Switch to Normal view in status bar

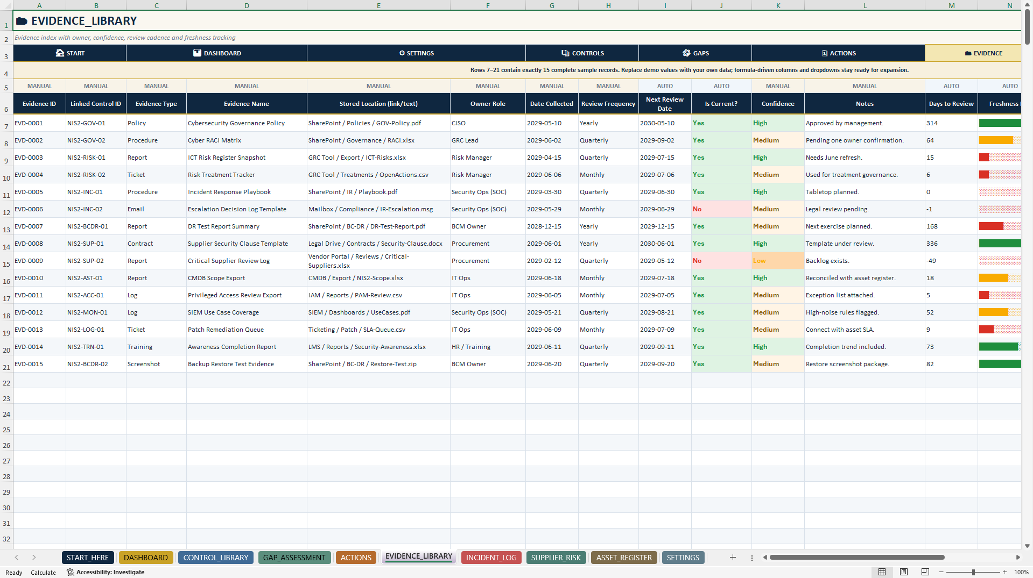tap(882, 572)
